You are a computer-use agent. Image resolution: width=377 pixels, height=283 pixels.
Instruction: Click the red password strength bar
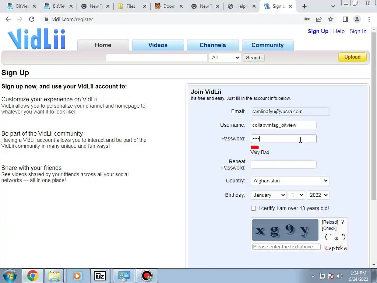click(x=255, y=147)
